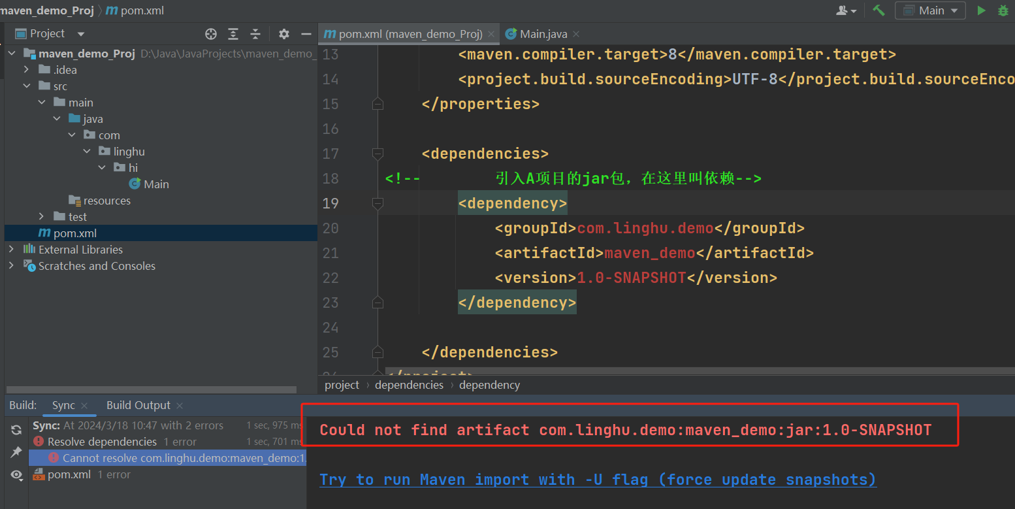Screen dimensions: 1015x509
Task: Click line number 19 in gutter
Action: 330,203
